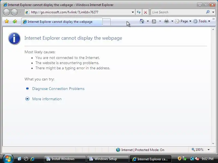Click the green tray icon beside the shield
The height and width of the screenshot is (163, 218).
point(185,158)
